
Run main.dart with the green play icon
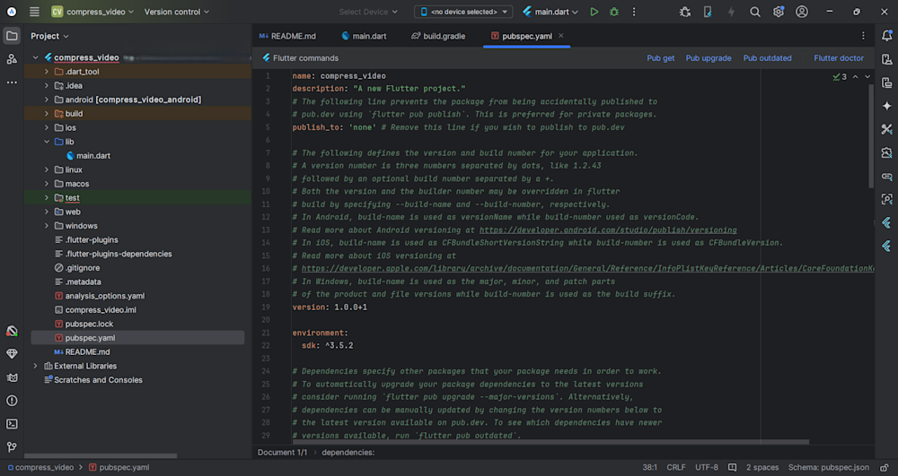(594, 12)
